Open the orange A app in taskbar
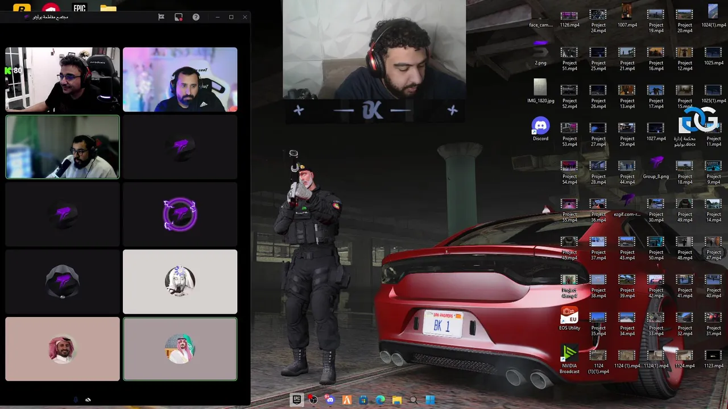 click(346, 400)
